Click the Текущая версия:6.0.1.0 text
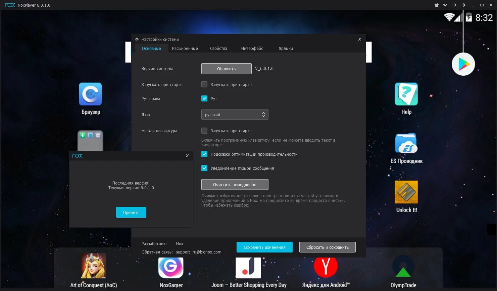 [131, 188]
